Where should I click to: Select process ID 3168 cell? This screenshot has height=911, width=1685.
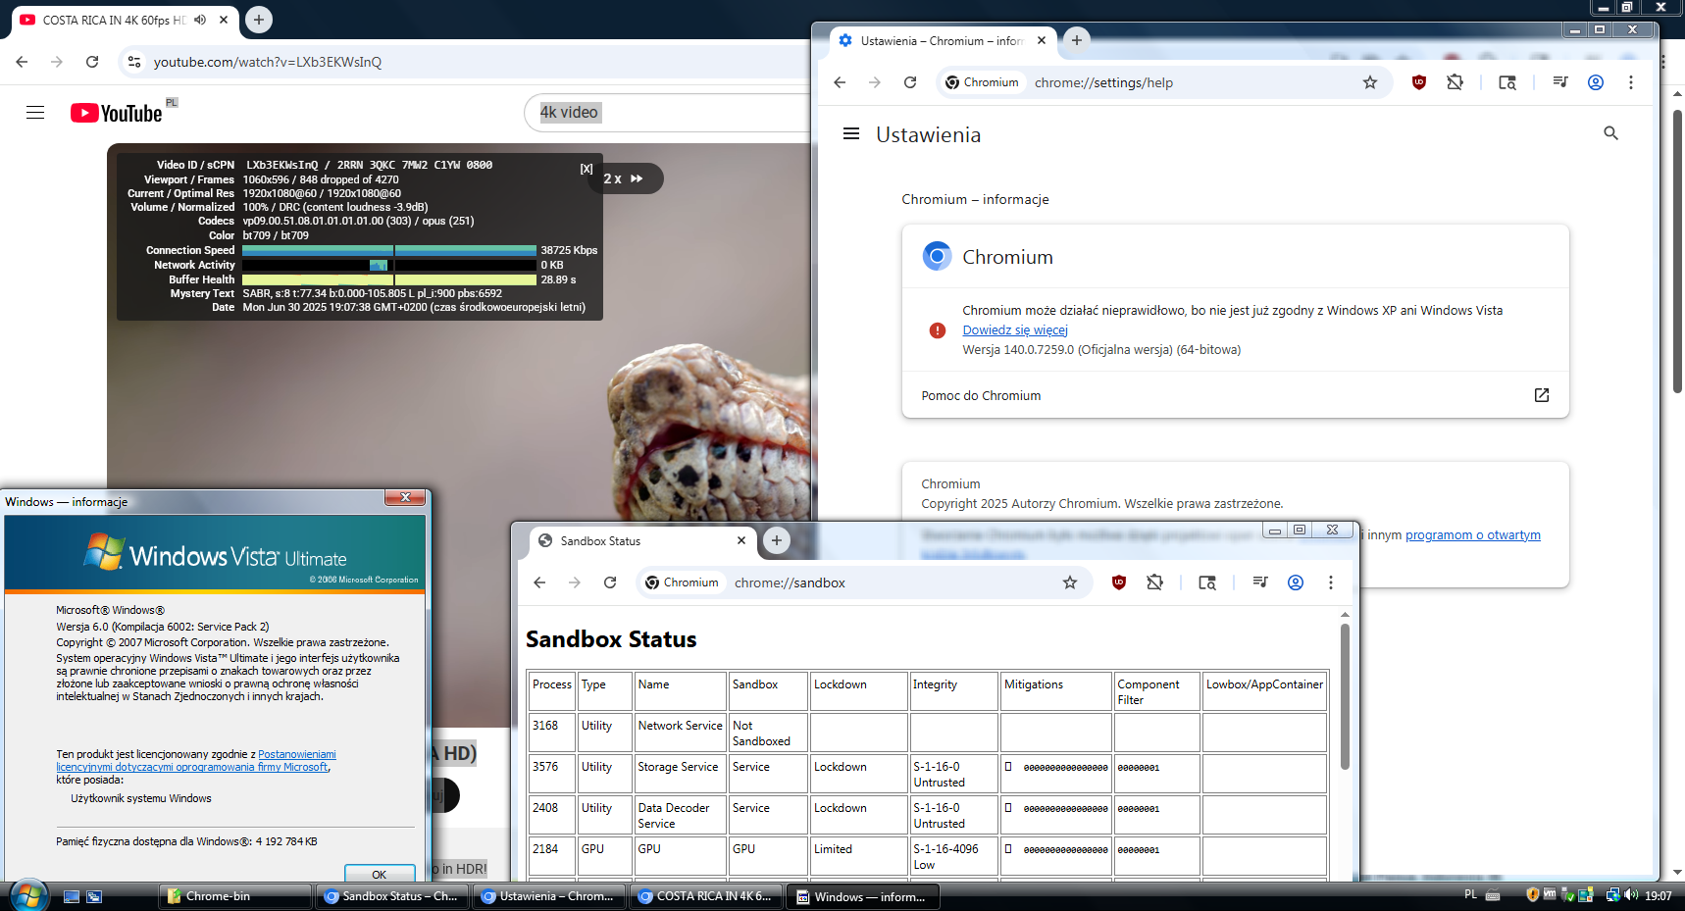point(552,733)
